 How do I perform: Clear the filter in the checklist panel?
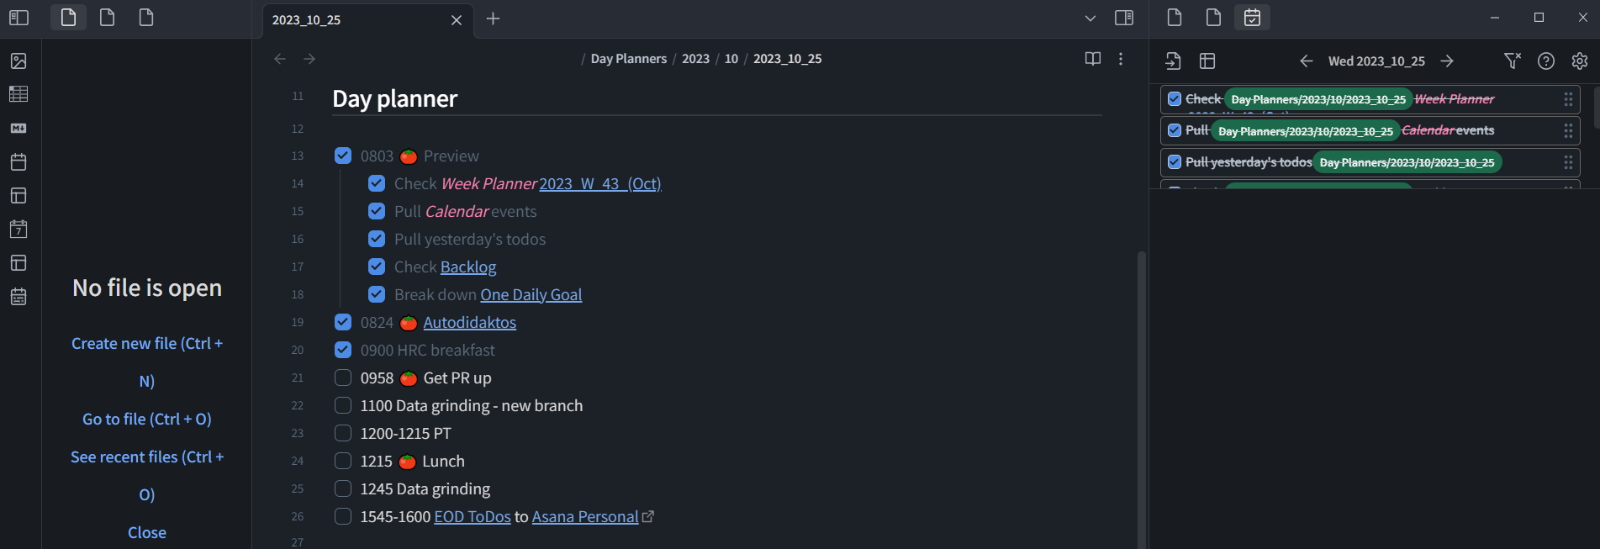[x=1513, y=61]
